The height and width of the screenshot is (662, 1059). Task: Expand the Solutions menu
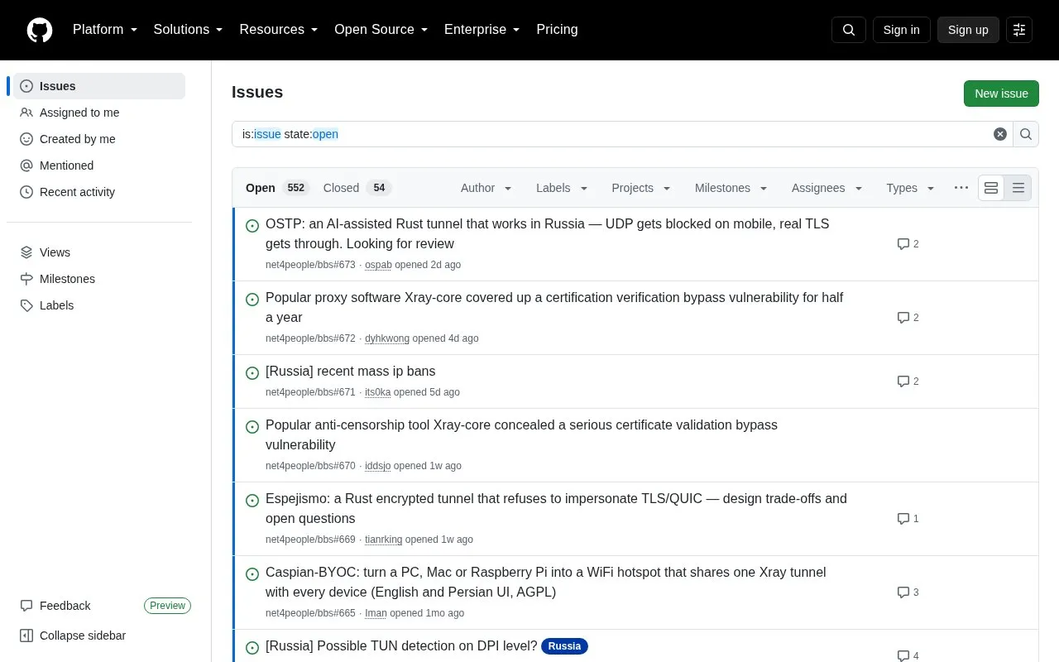point(189,30)
